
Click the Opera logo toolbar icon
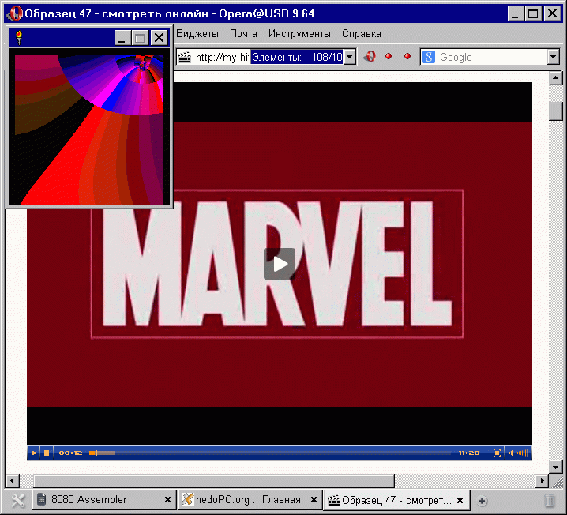370,56
